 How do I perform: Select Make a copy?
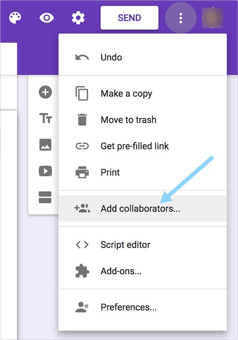143,94
